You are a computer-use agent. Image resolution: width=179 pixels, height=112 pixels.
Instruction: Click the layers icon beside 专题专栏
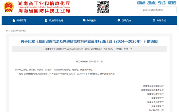[x=154, y=20]
